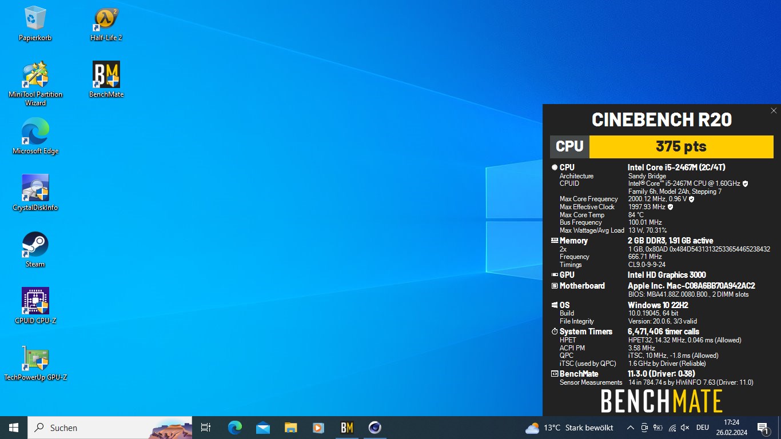Image resolution: width=781 pixels, height=439 pixels.
Task: Click the 2 GB DDR3, 1.91 GB active value
Action: (670, 241)
